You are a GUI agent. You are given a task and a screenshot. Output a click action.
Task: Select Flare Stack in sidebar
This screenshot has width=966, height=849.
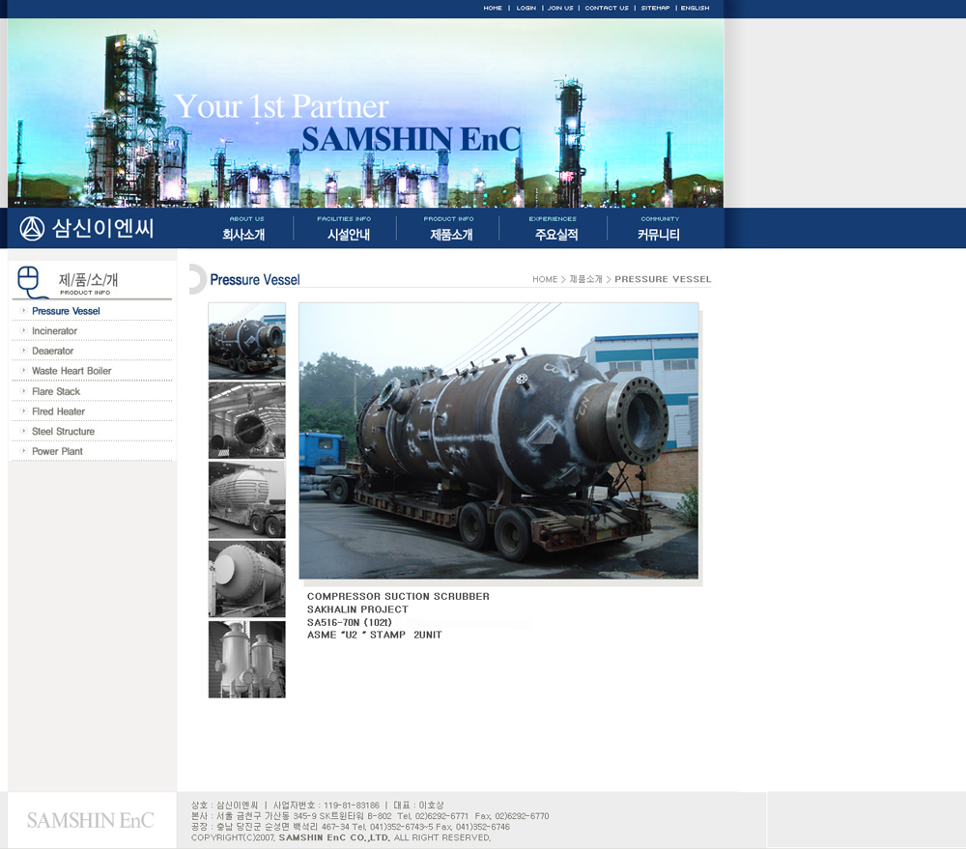(56, 392)
